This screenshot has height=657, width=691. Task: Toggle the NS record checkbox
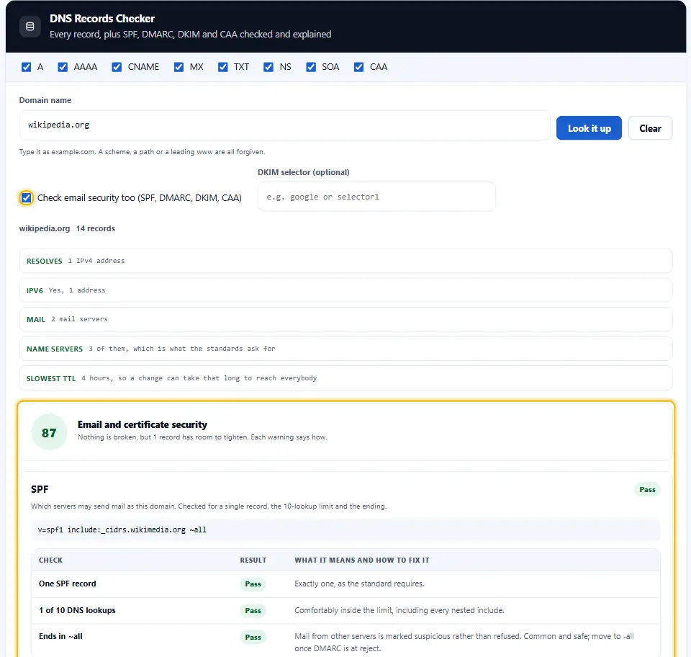(268, 67)
